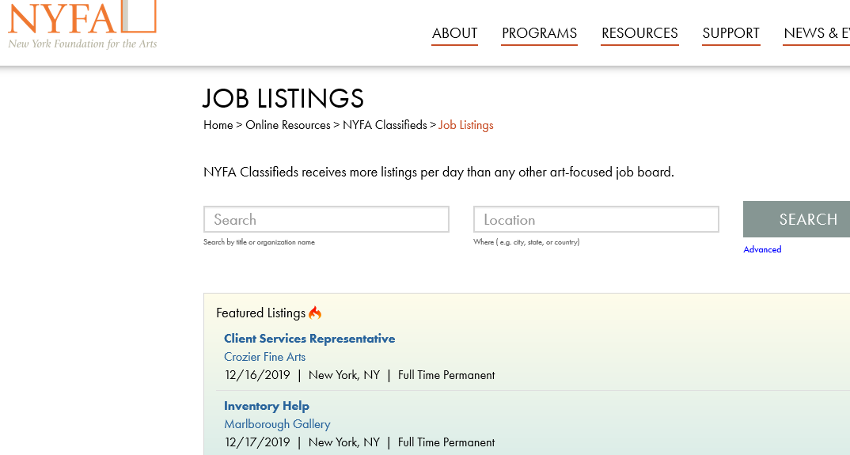Open the Advanced search link
The image size is (850, 455).
click(762, 249)
